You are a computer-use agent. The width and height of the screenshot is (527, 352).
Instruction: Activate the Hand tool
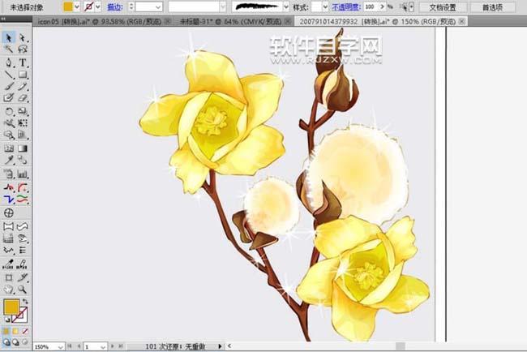9,288
